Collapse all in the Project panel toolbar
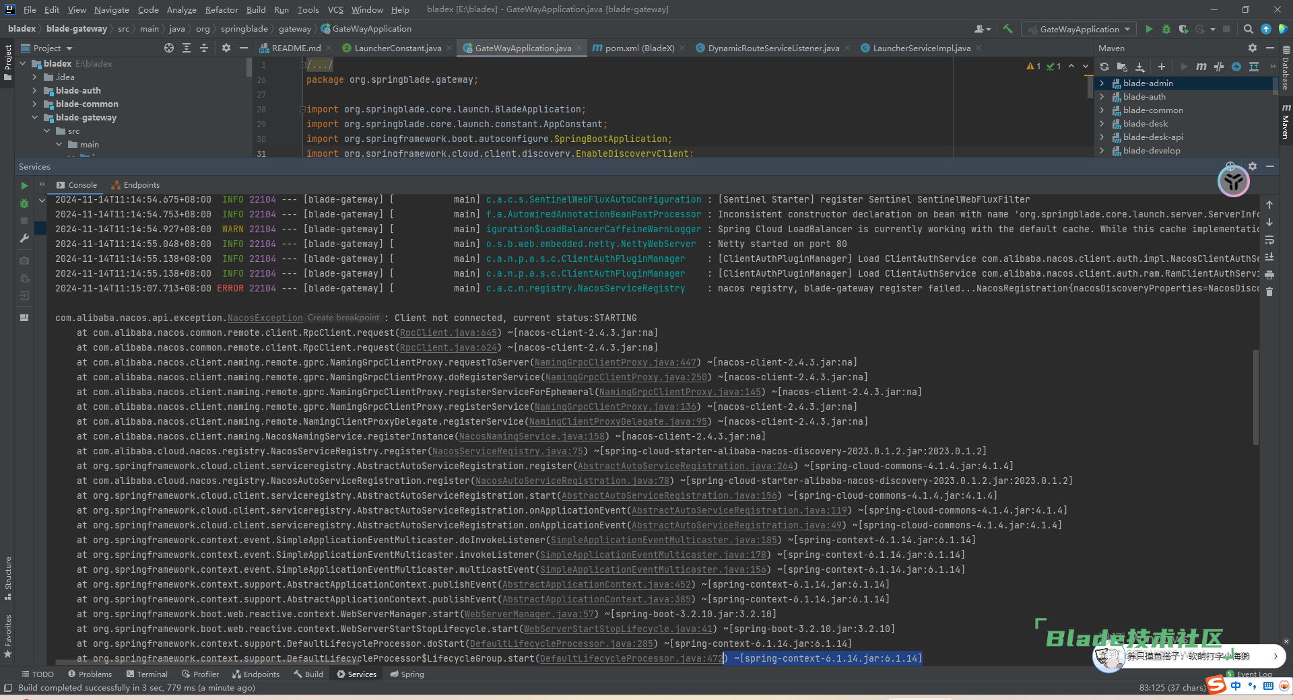This screenshot has width=1293, height=700. click(x=204, y=48)
